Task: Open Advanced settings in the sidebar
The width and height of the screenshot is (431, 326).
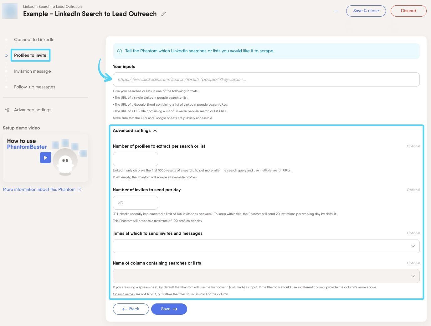Action: 33,110
